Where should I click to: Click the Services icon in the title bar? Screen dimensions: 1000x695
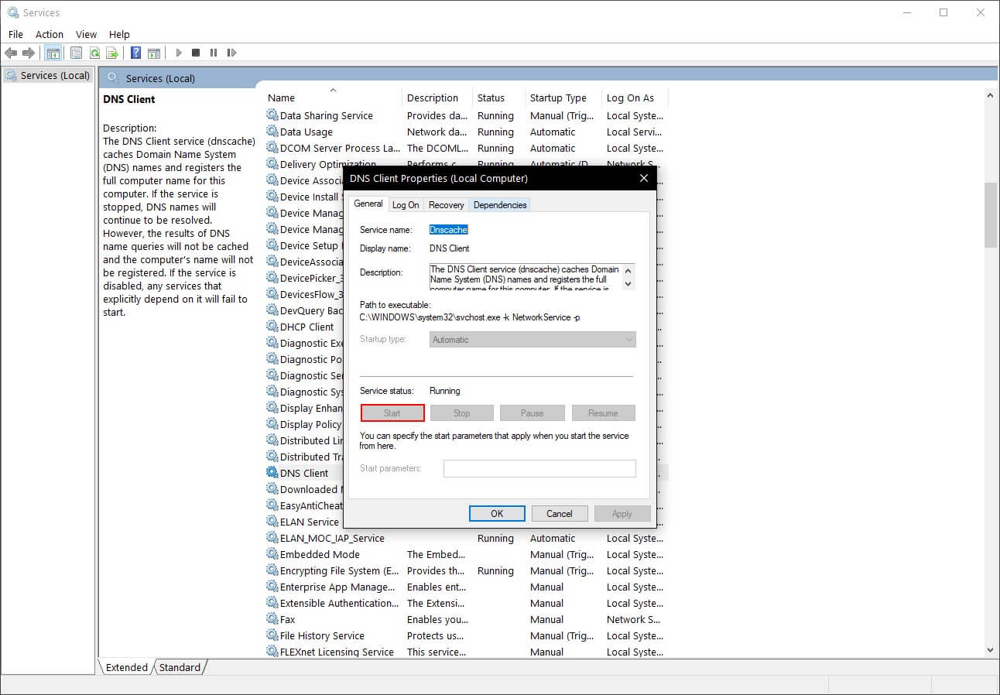[x=12, y=12]
